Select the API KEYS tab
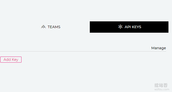The height and width of the screenshot is (92, 172). pos(129,27)
